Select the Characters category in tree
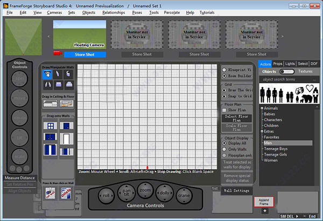This screenshot has width=323, height=221. coord(273,120)
